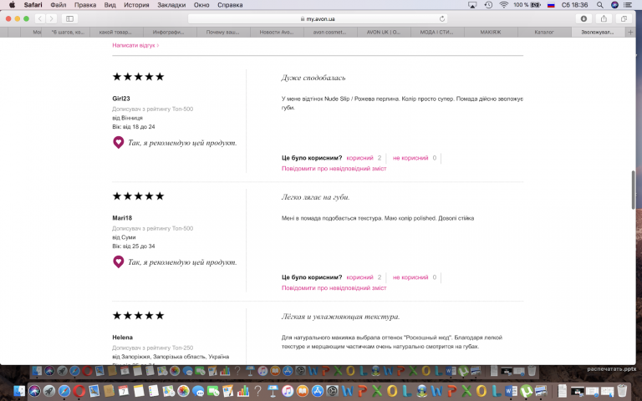This screenshot has height=401, width=642.
Task: Report inappropriate content on Mari18's review
Action: pyautogui.click(x=334, y=287)
